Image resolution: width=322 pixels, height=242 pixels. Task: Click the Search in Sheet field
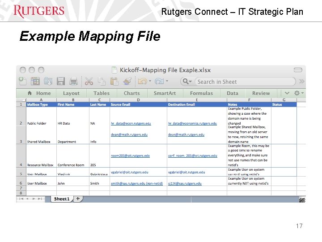click(245, 82)
